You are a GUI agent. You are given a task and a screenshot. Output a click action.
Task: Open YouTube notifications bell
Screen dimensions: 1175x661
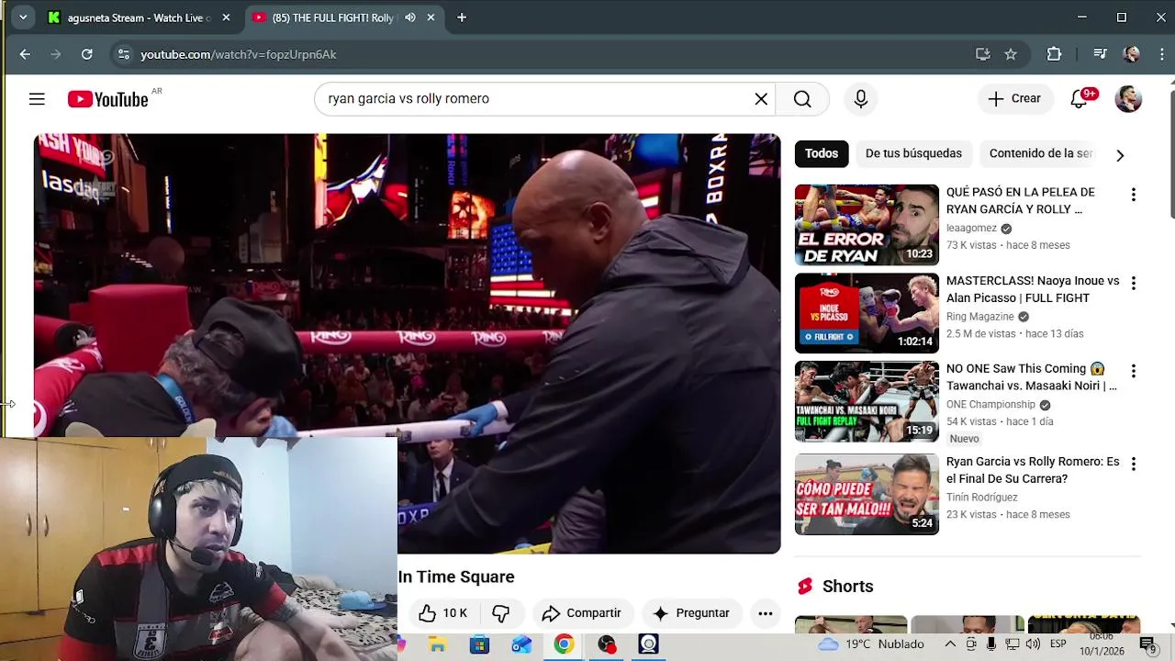[1080, 99]
